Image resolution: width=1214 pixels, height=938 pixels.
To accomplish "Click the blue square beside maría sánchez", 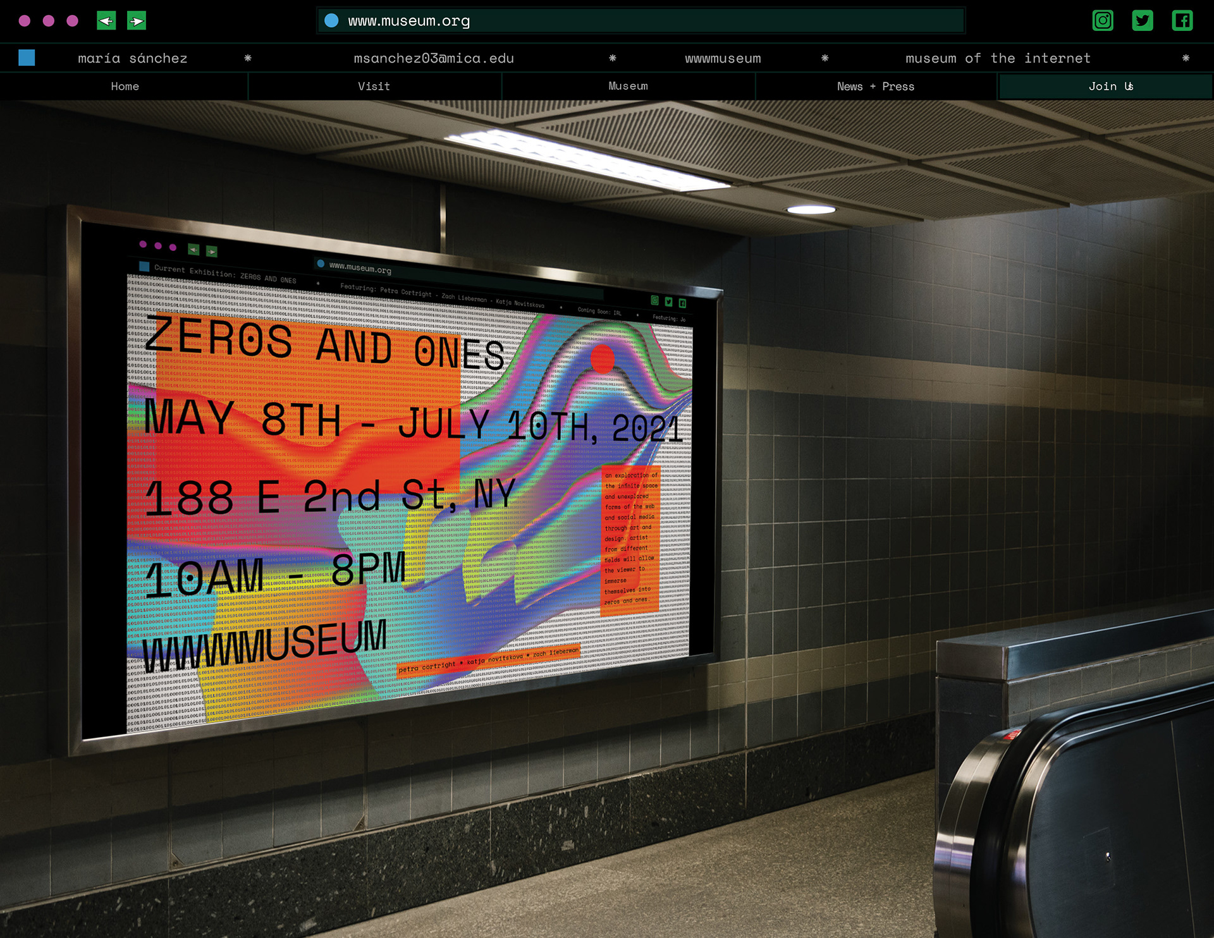I will click(x=27, y=58).
